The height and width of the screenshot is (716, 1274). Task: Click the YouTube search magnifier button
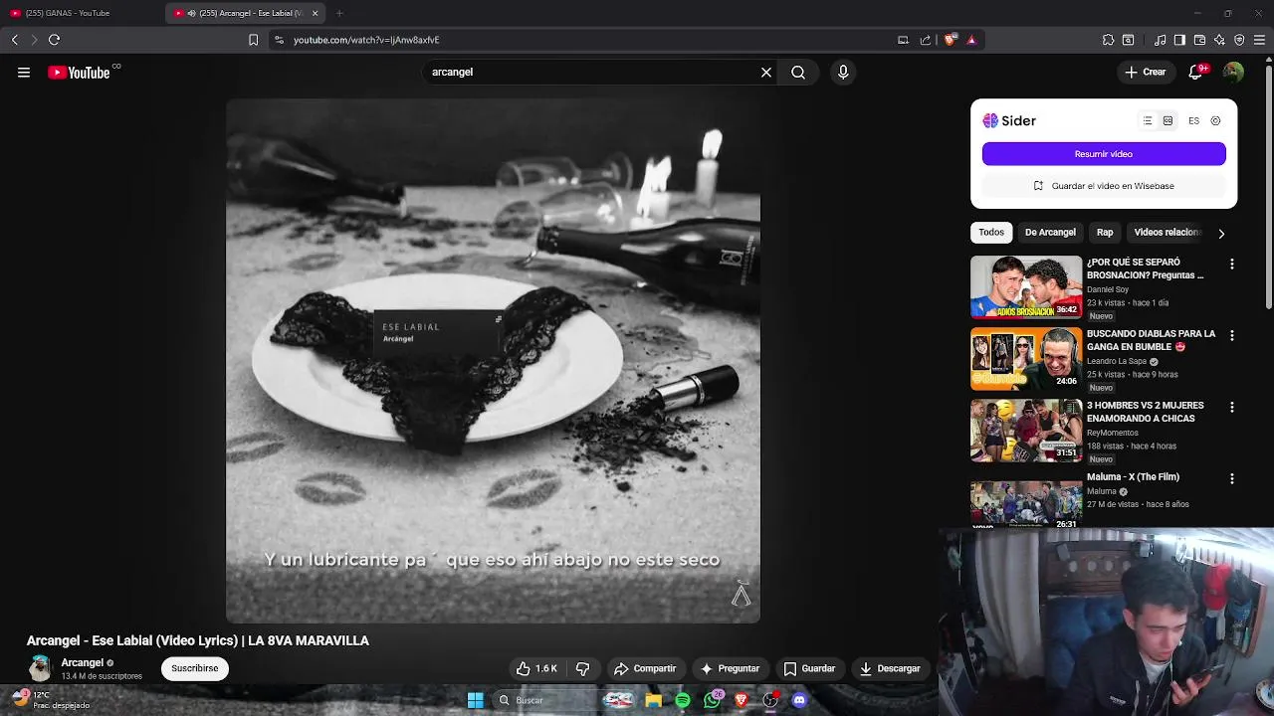tap(798, 73)
